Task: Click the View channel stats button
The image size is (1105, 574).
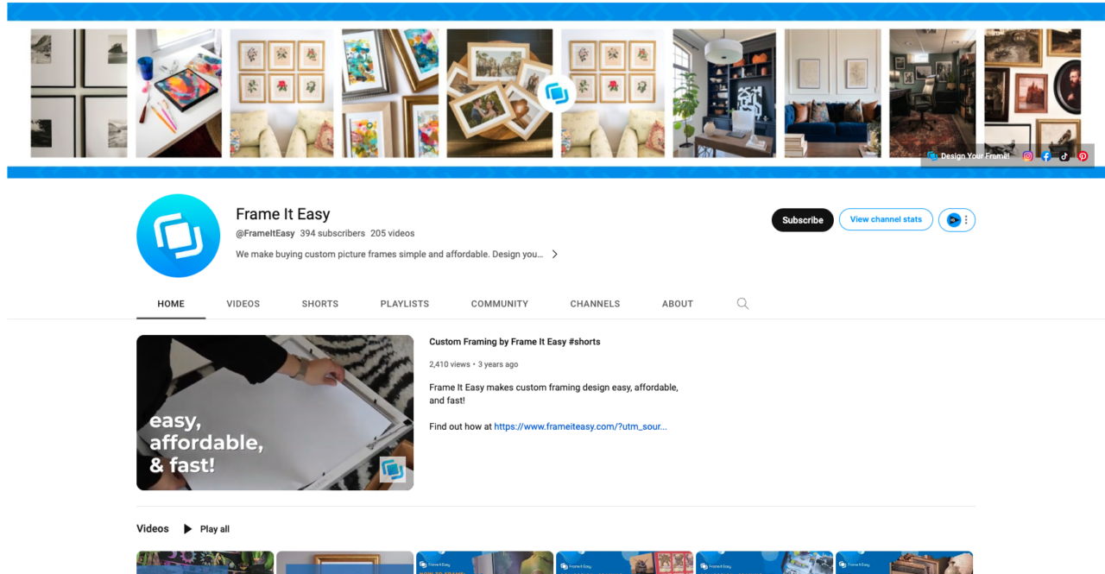Action: [x=886, y=219]
